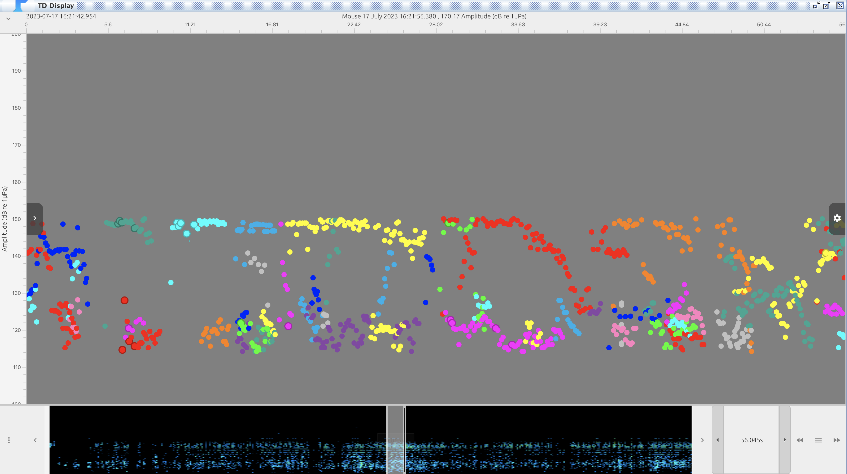Click the spectrogram overview thumbnail
847x474 pixels.
pyautogui.click(x=370, y=440)
